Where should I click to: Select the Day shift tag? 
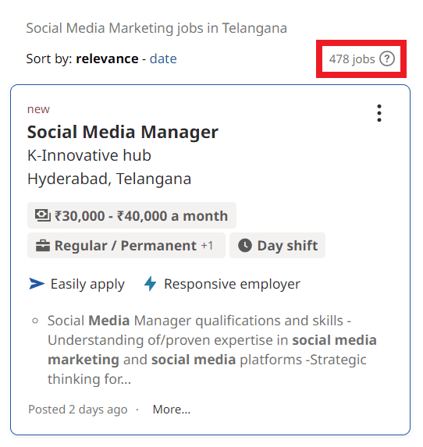coord(277,246)
